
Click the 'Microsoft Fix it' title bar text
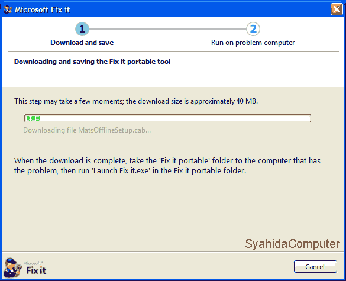point(43,9)
